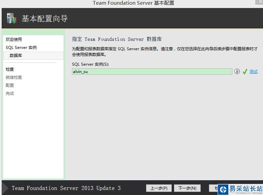The width and height of the screenshot is (263, 195).
Task: Click the 测试 link to test the connection
Action: [x=254, y=72]
